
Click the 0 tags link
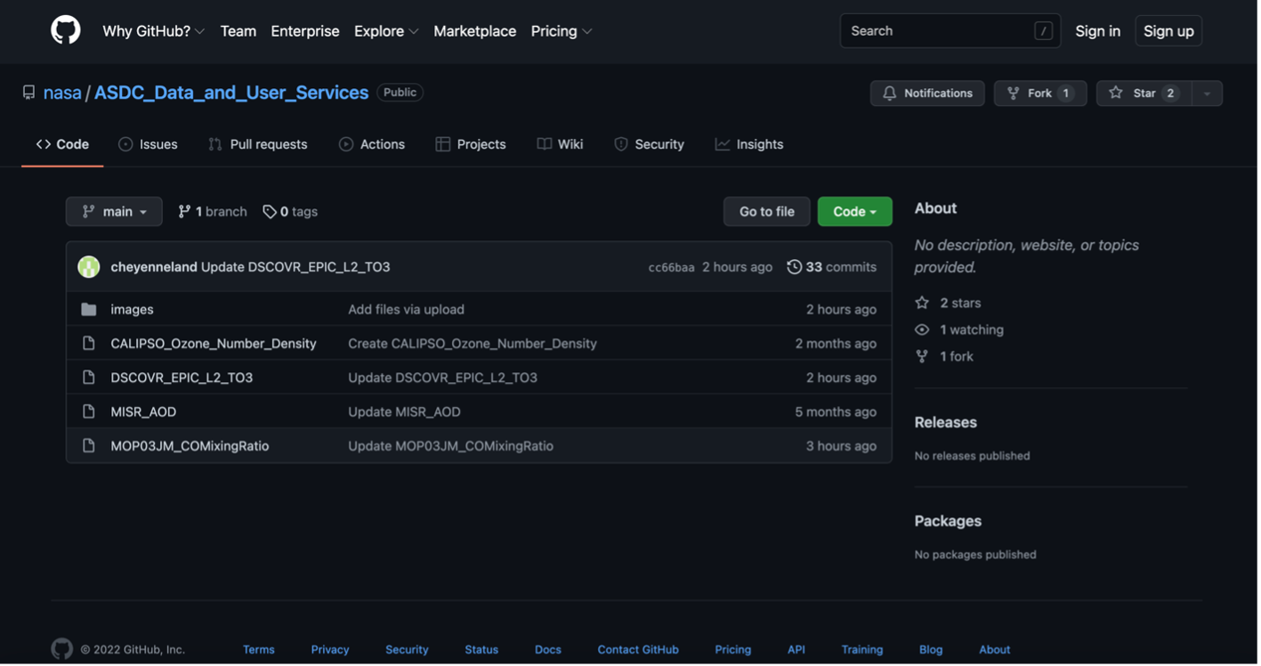(290, 211)
